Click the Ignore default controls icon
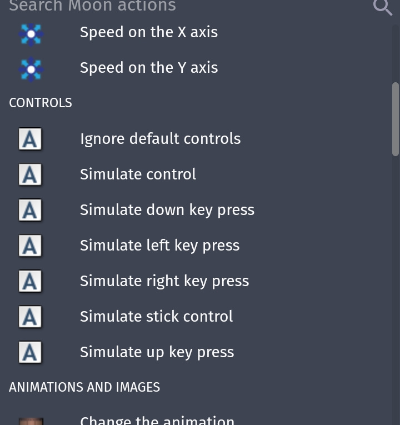This screenshot has width=400, height=425. tap(30, 139)
